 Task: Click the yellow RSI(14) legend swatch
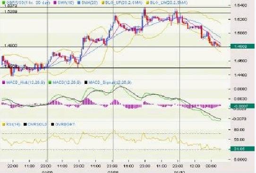click(x=3, y=124)
